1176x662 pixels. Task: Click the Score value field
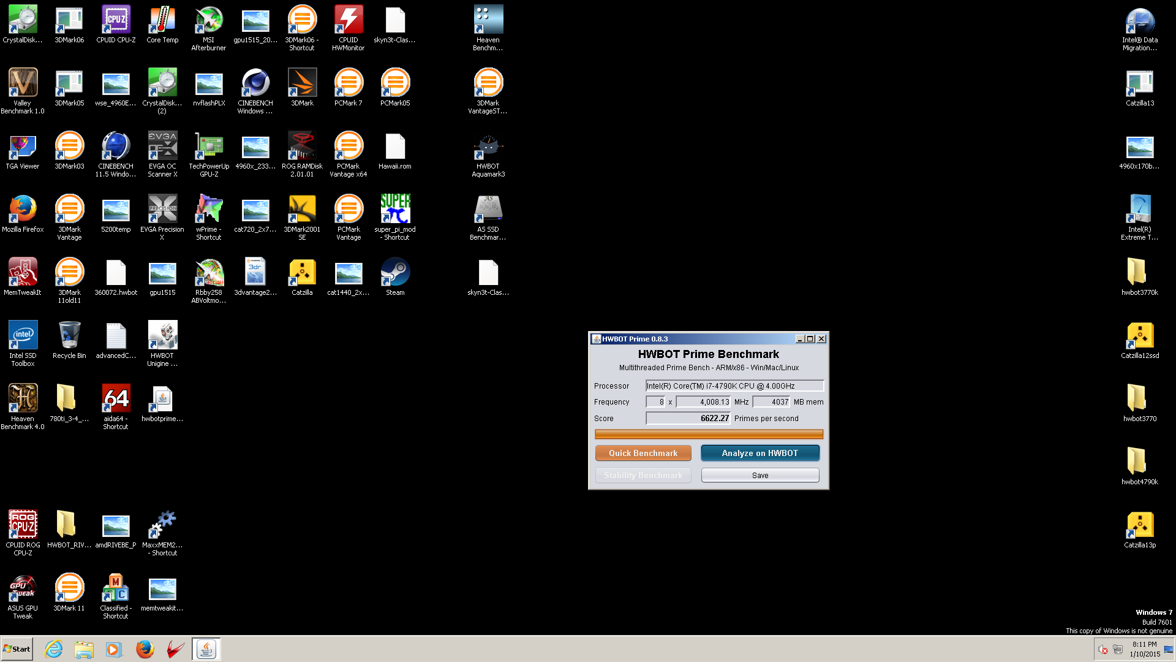pos(688,418)
